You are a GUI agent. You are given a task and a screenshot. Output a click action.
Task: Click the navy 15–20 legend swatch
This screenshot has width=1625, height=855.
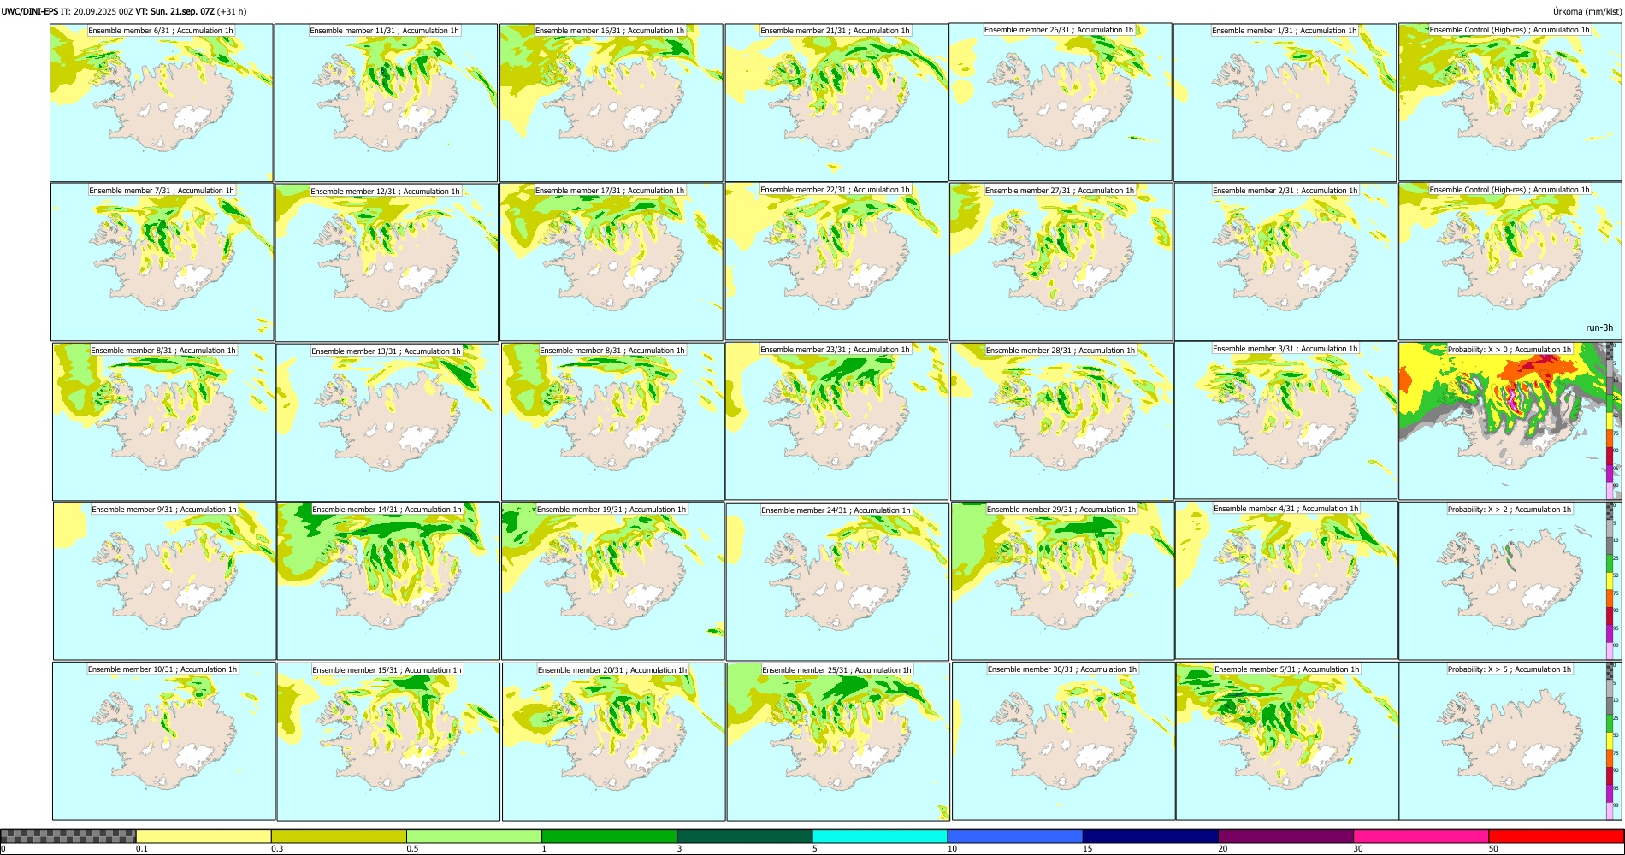pyautogui.click(x=1150, y=836)
